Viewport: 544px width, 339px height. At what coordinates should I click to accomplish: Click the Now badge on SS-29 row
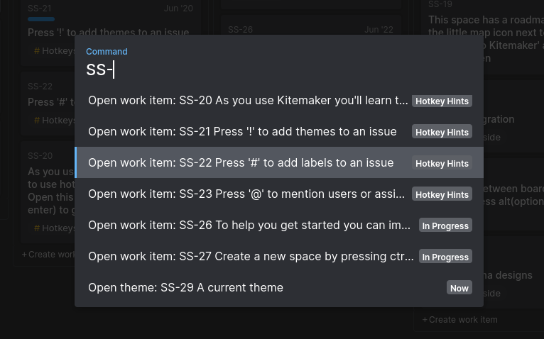(x=459, y=288)
